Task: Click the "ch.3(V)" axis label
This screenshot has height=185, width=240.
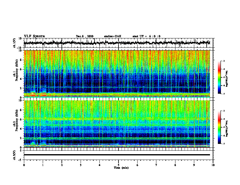Action: [15, 155]
